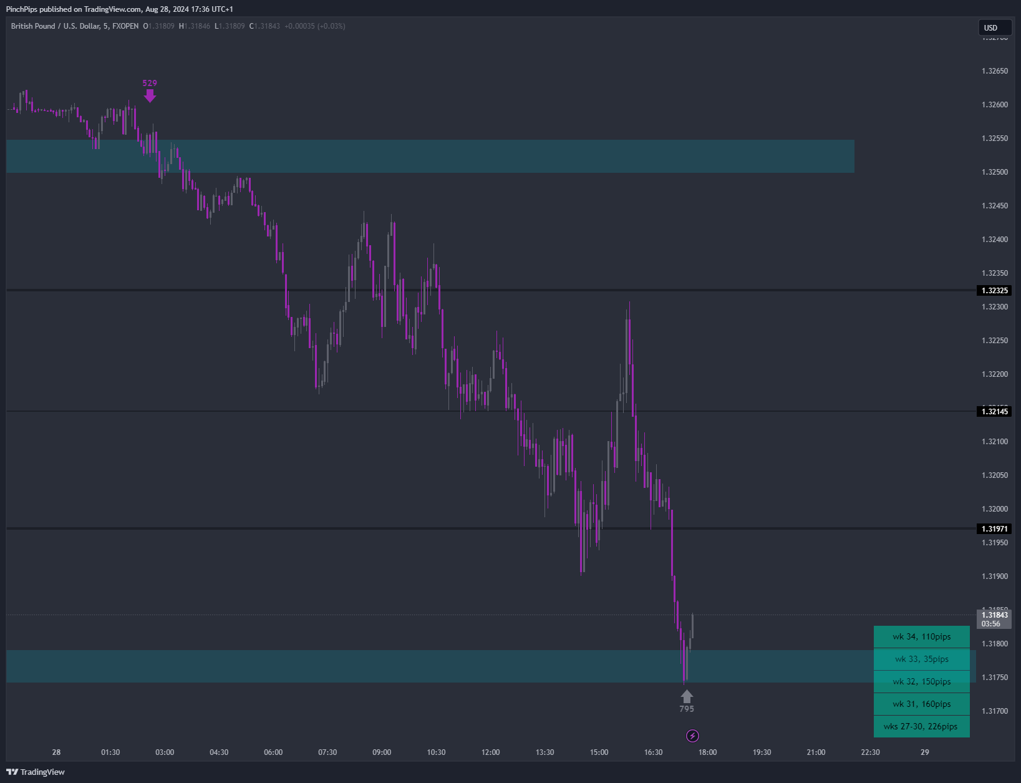The height and width of the screenshot is (783, 1021).
Task: Click the 28 date label on time axis
Action: click(x=56, y=752)
